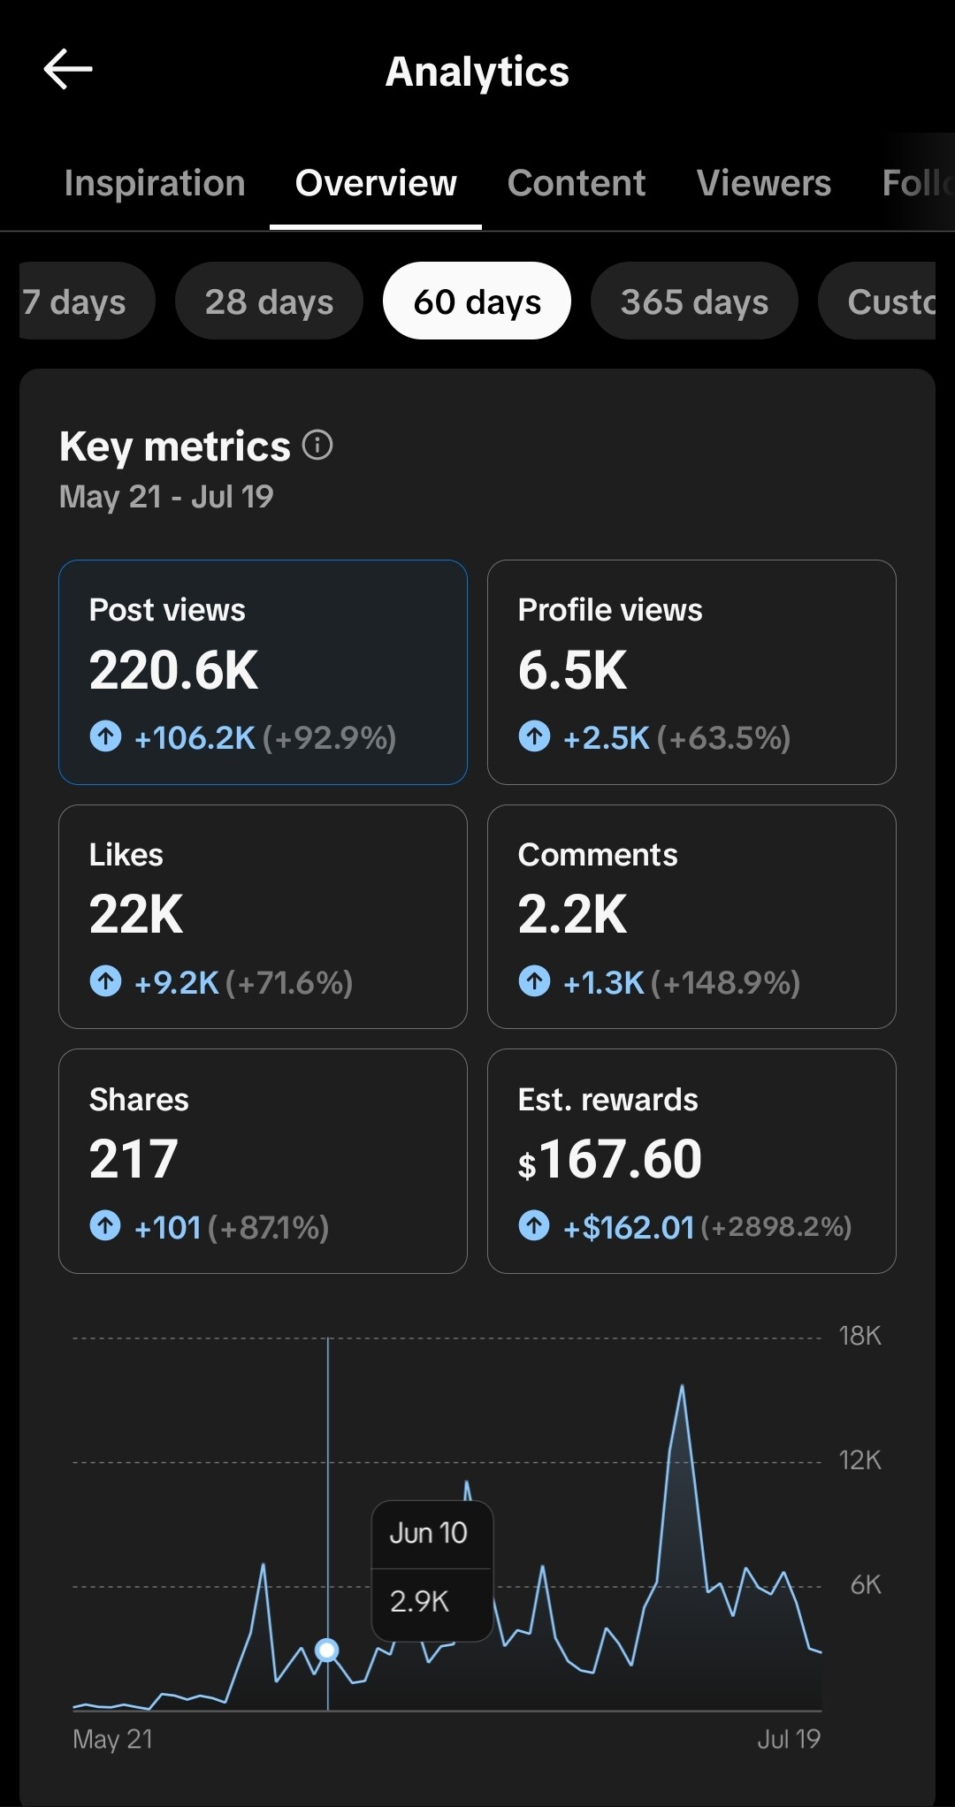Click the highest peak on the views chart

(x=682, y=1388)
